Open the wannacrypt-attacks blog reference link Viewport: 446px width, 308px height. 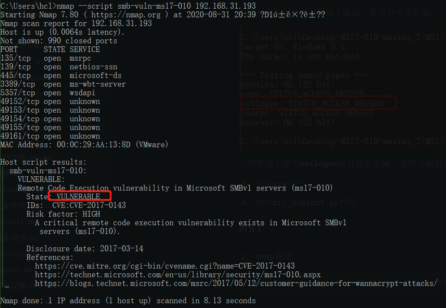point(236,283)
